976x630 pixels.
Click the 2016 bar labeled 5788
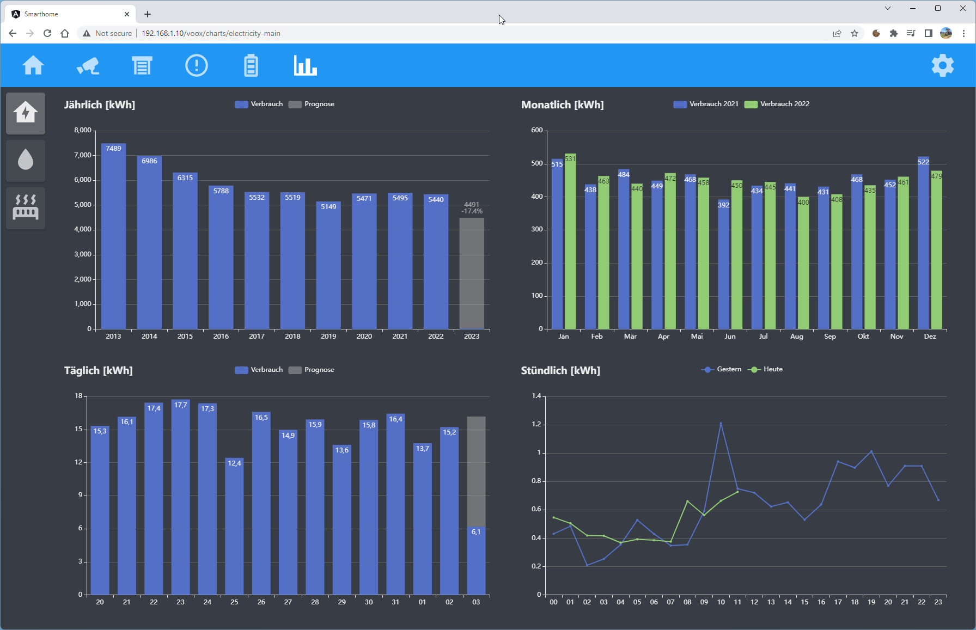click(221, 258)
